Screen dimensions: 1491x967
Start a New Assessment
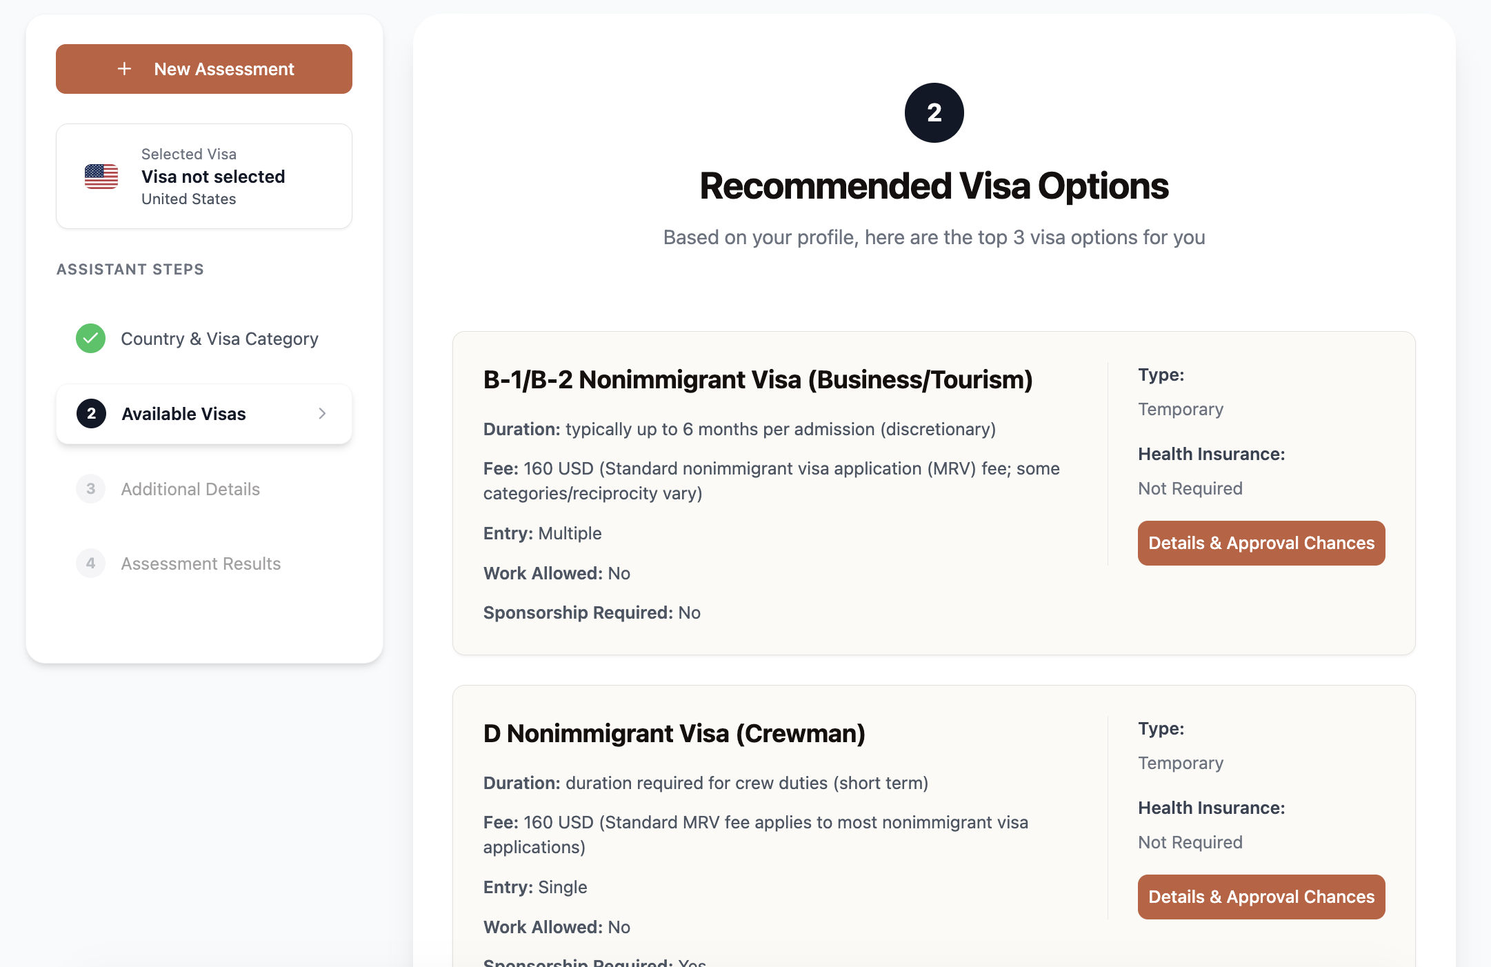point(203,69)
